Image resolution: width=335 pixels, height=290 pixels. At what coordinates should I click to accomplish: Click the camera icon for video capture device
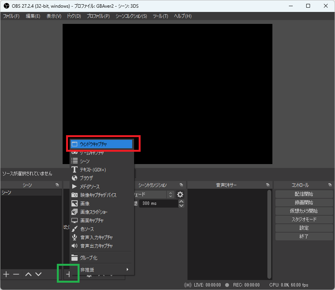[75, 195]
